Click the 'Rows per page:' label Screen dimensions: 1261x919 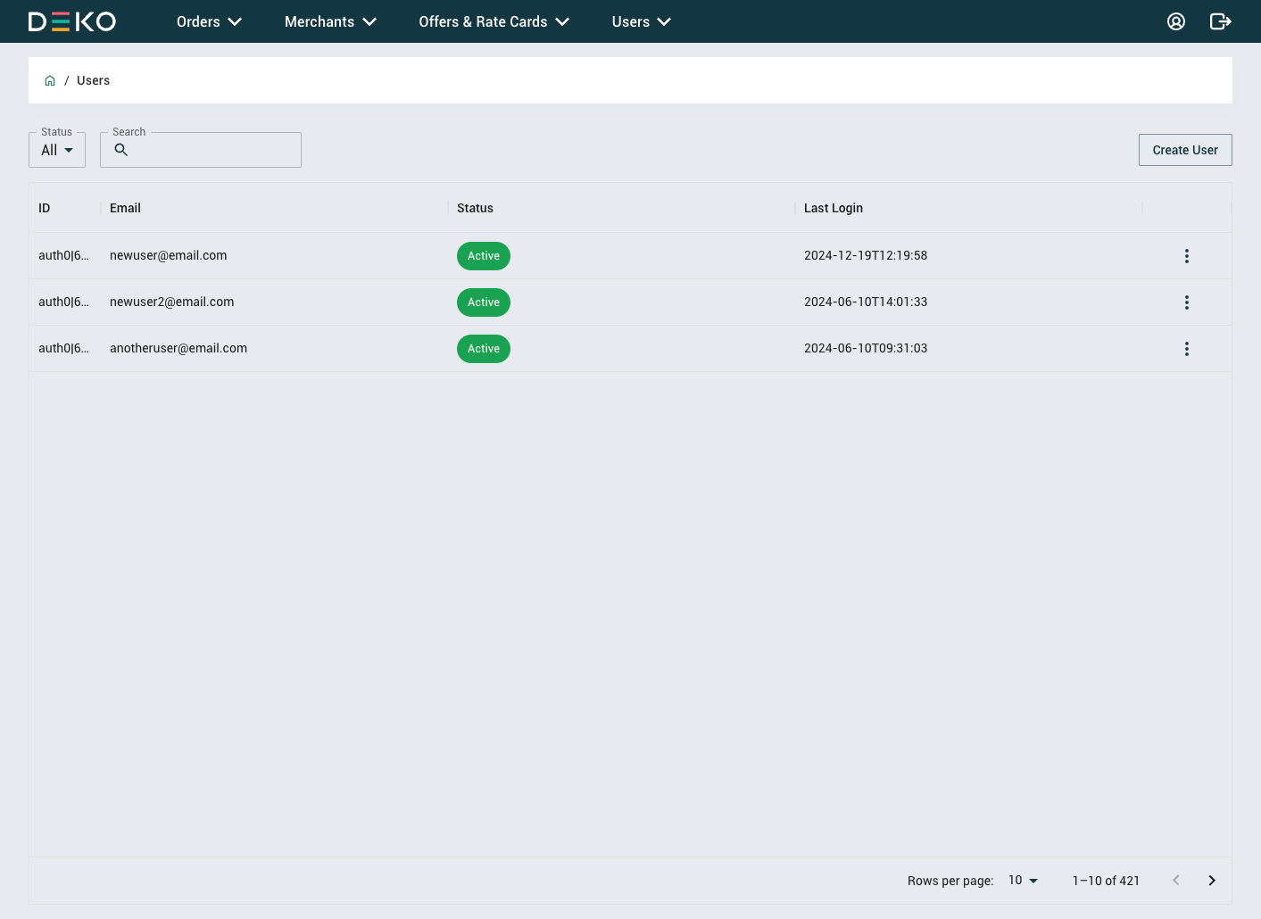pyautogui.click(x=950, y=881)
